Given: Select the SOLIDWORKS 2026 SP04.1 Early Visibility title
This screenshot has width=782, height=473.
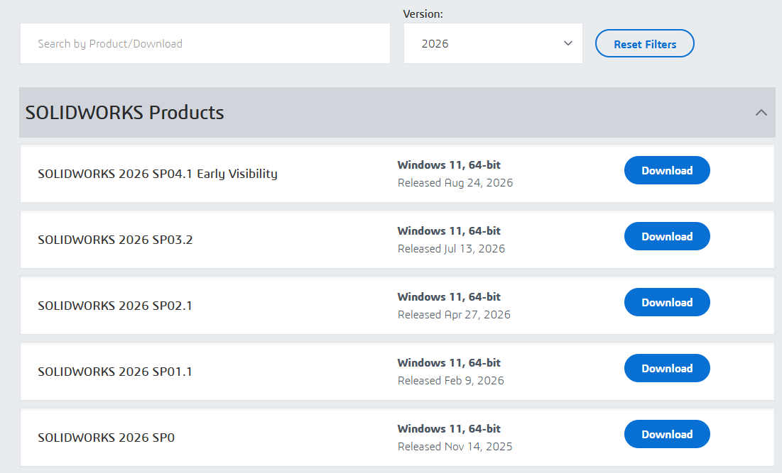Looking at the screenshot, I should click(158, 174).
